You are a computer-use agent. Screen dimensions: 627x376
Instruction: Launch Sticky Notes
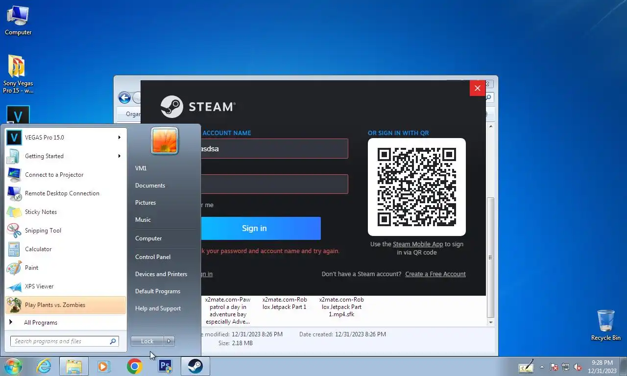coord(65,212)
